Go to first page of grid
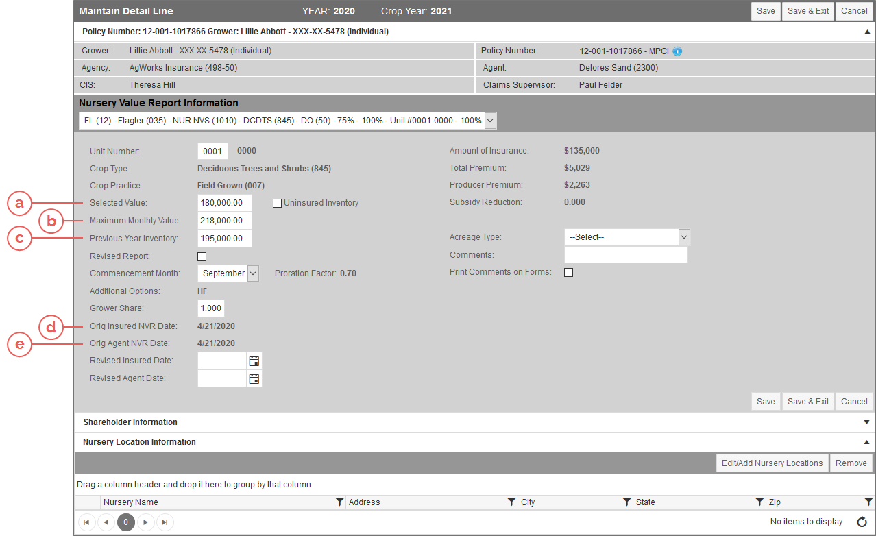Screen dimensions: 876x536 [86, 522]
